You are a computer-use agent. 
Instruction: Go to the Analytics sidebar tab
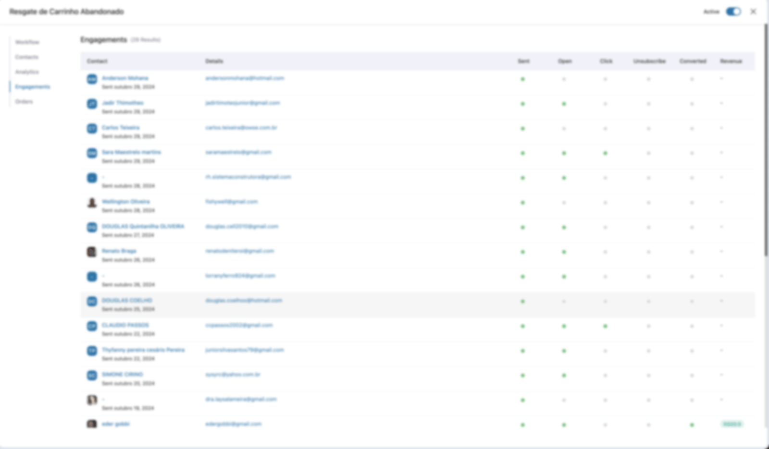click(27, 72)
